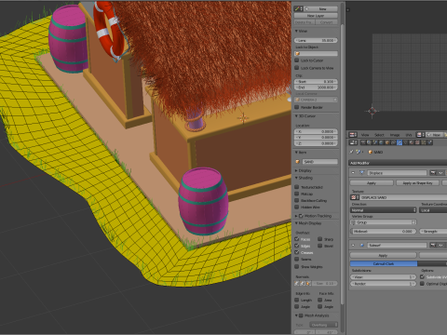Enable Lock to Cursor checkbox
This screenshot has width=447, height=335.
[x=296, y=60]
